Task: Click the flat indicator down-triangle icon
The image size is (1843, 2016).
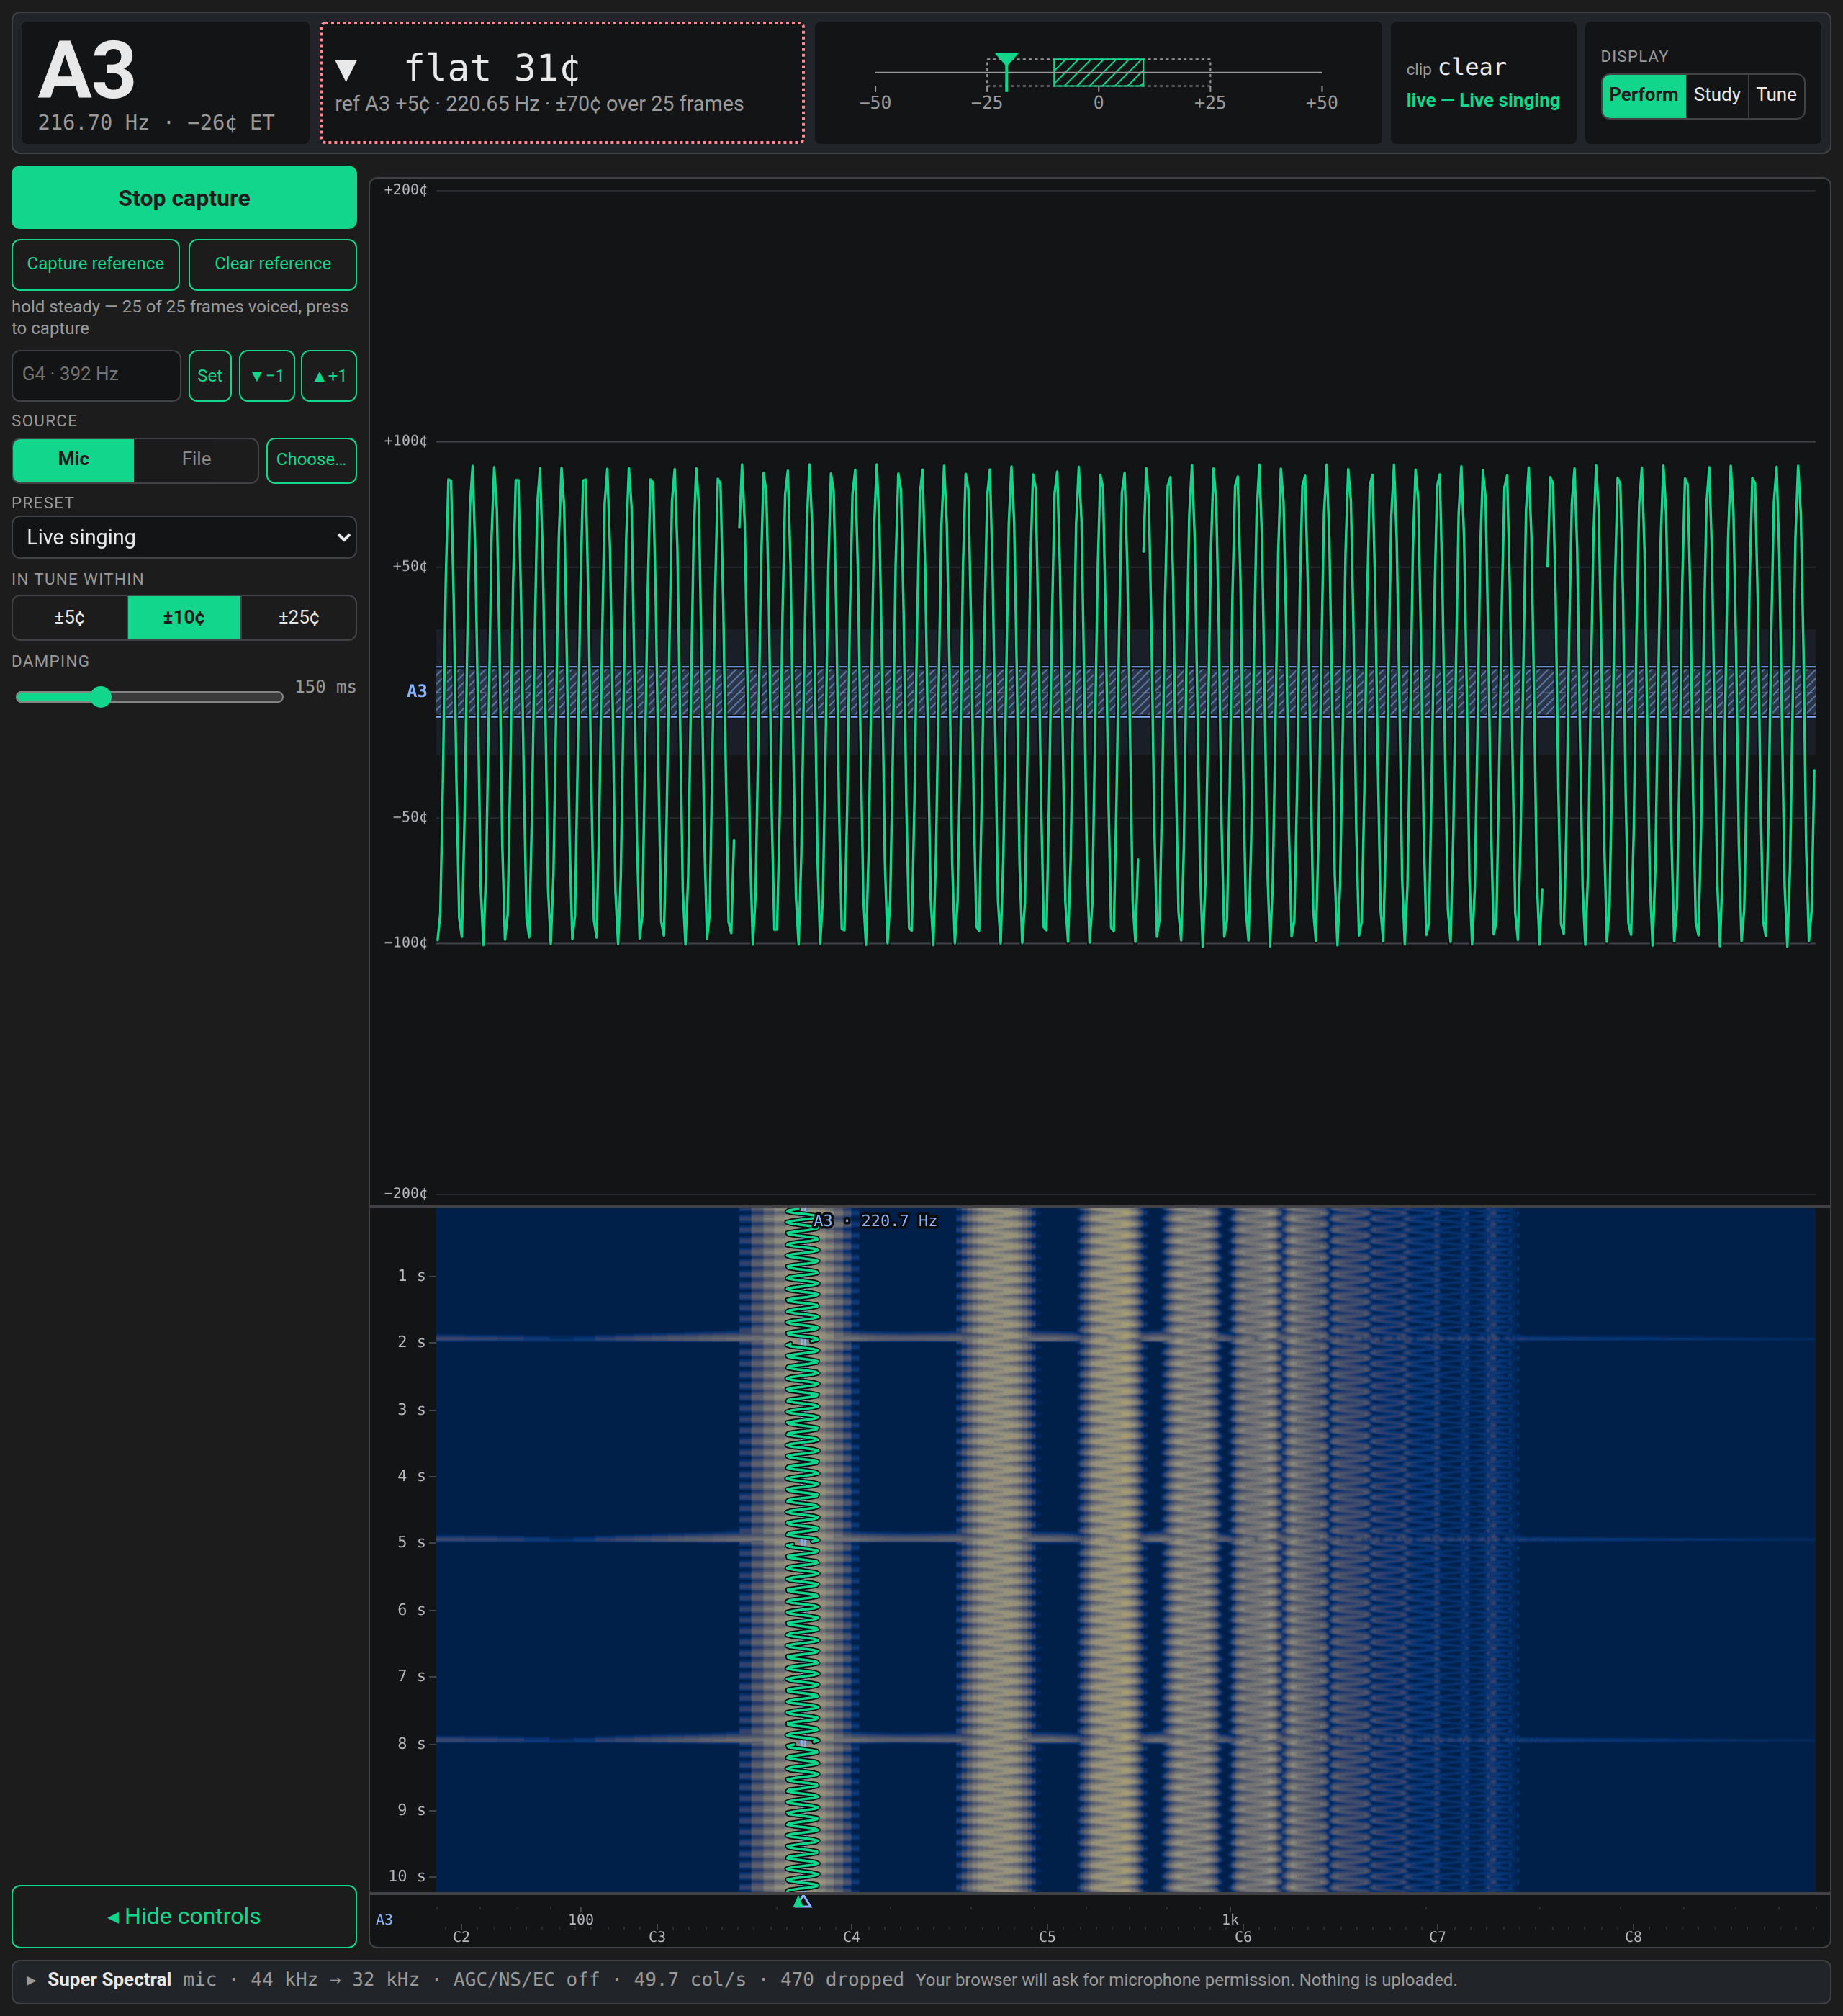Action: coord(346,70)
